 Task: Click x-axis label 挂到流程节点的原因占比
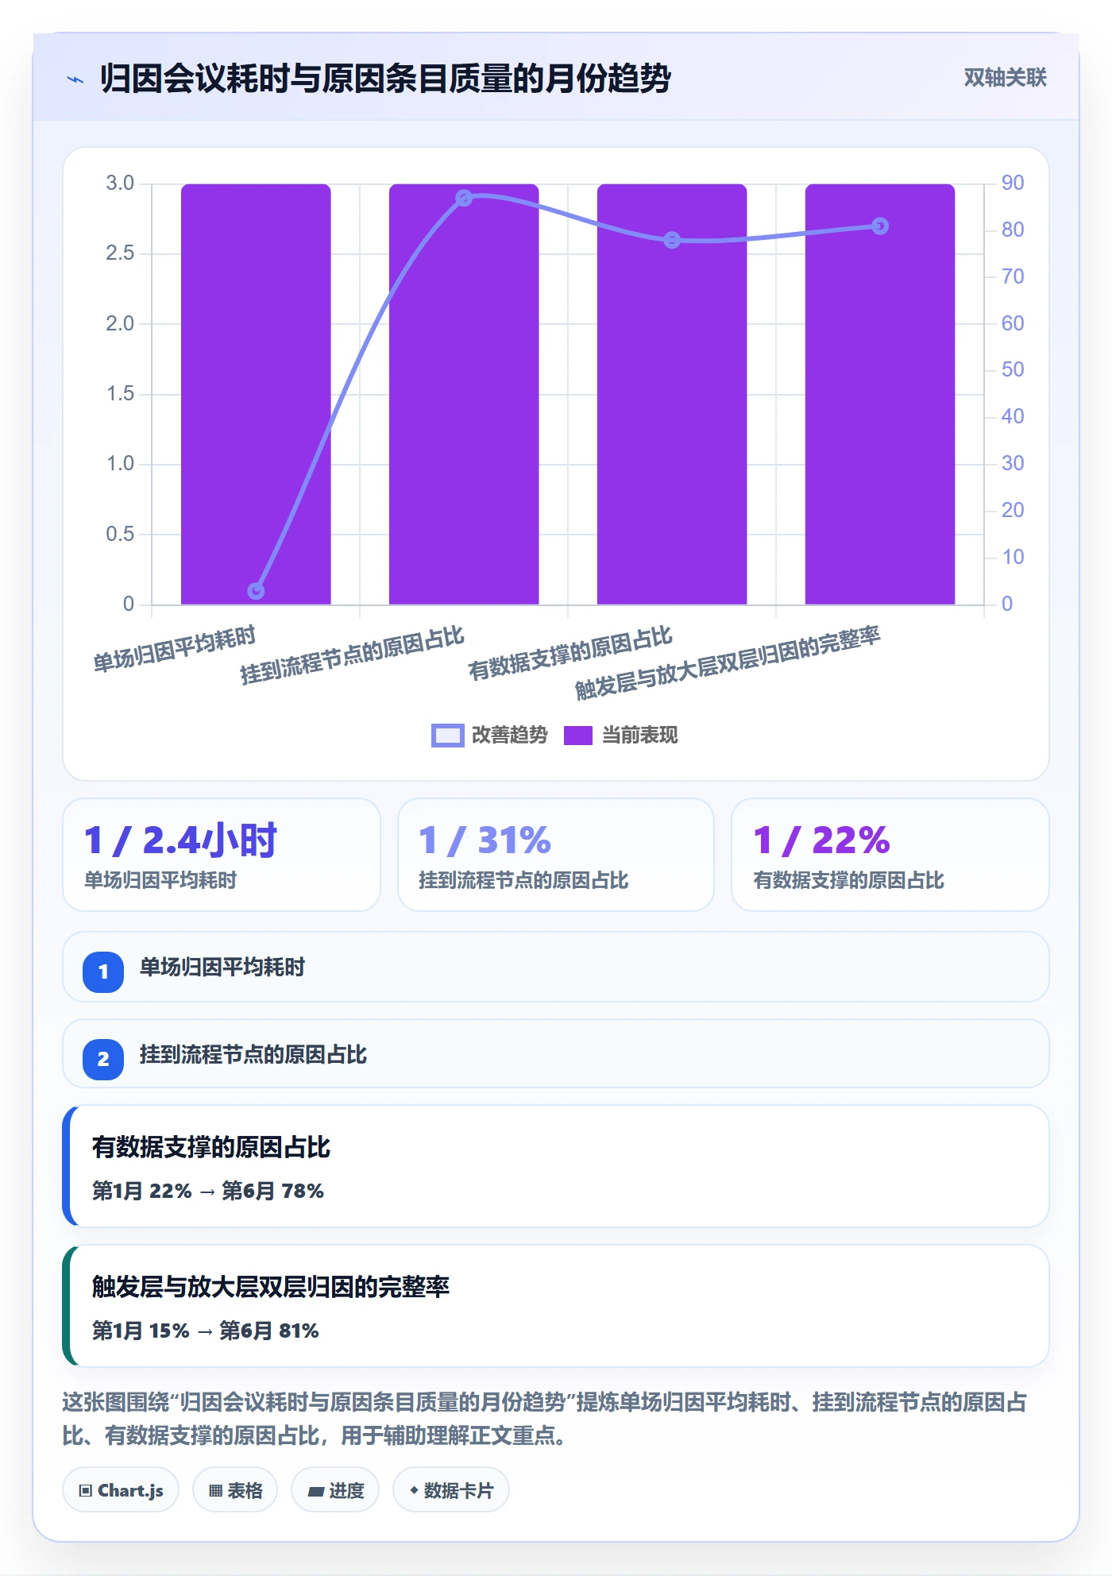[x=352, y=655]
